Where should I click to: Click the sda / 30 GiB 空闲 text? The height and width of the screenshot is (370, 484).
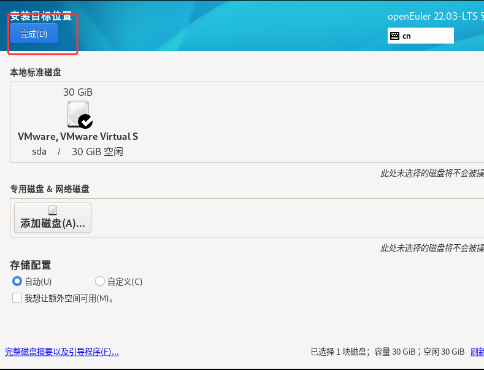[x=77, y=152]
